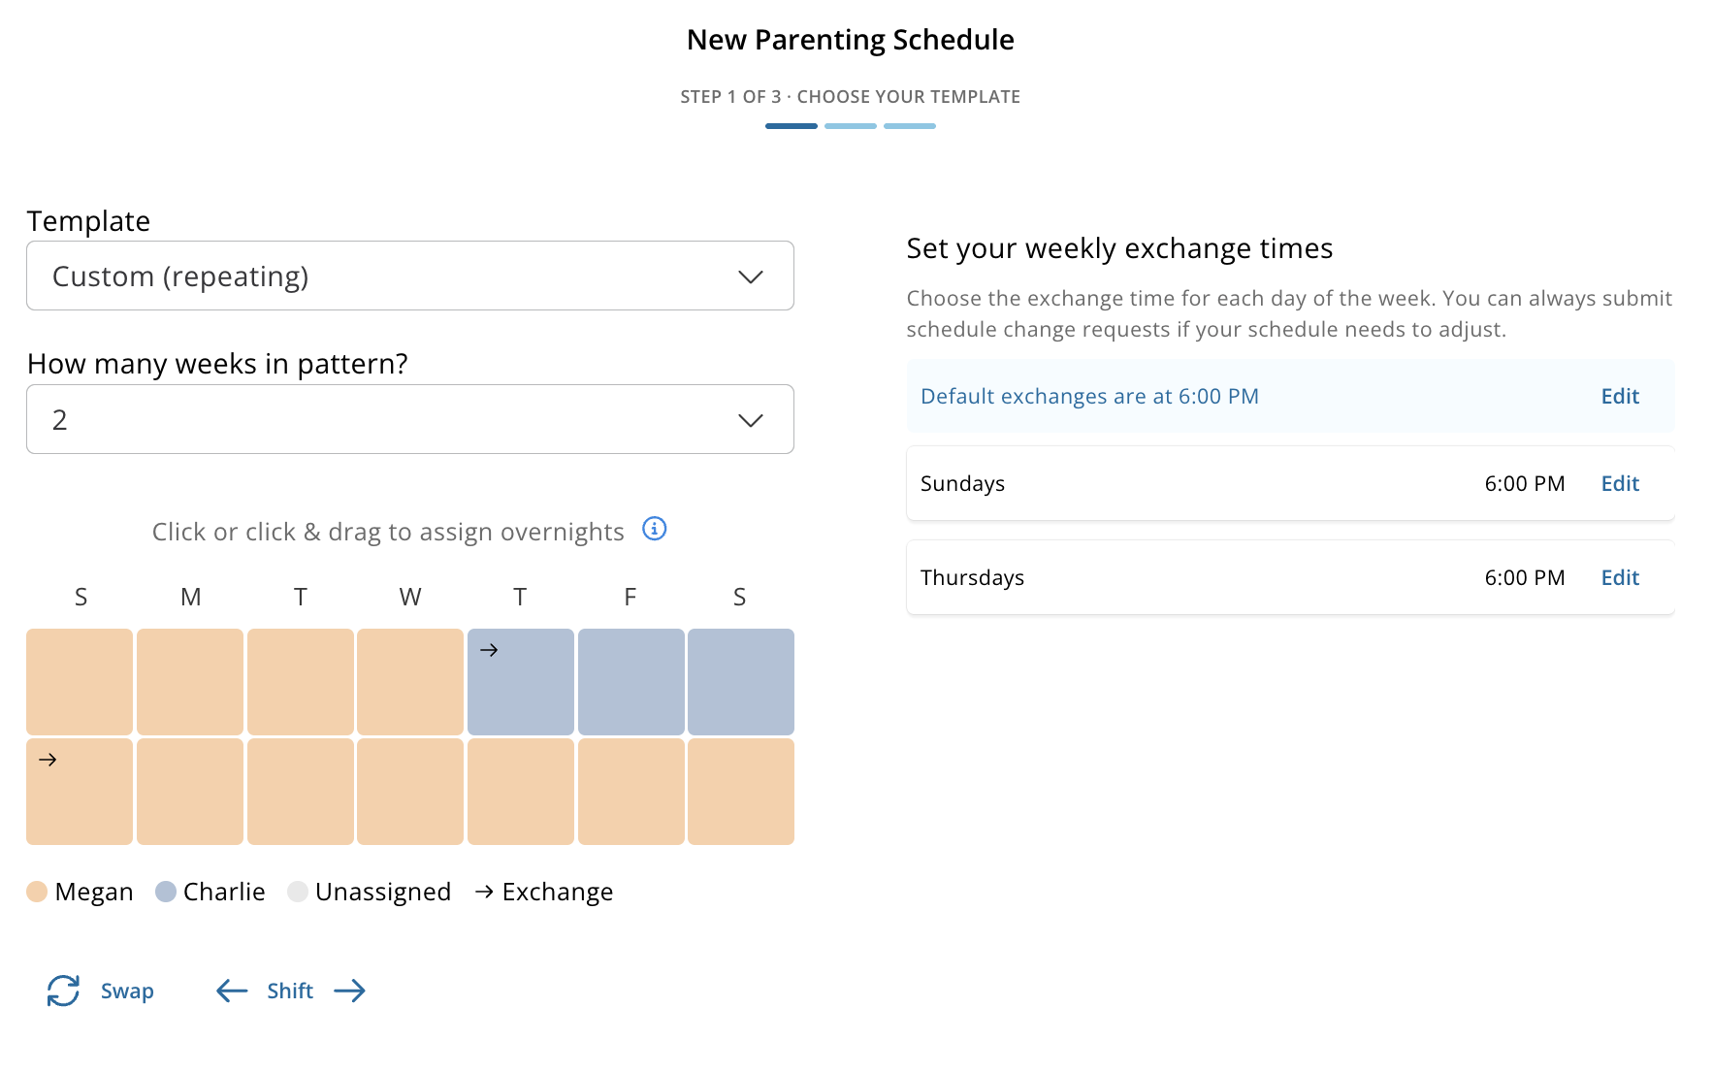The width and height of the screenshot is (1713, 1073).
Task: Toggle Monday week one overnight cell
Action: point(190,682)
